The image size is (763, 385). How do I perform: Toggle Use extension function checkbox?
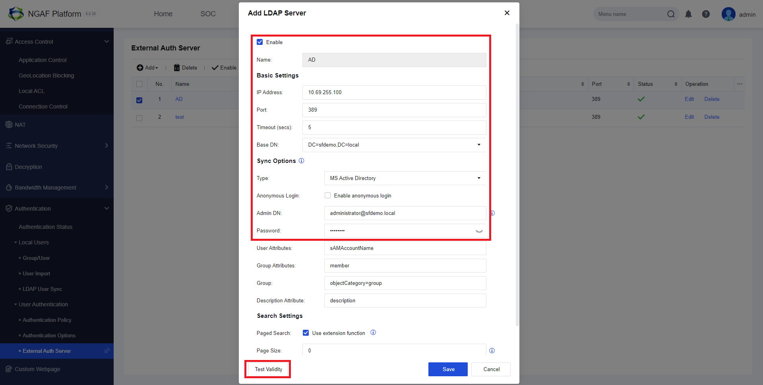pos(306,333)
